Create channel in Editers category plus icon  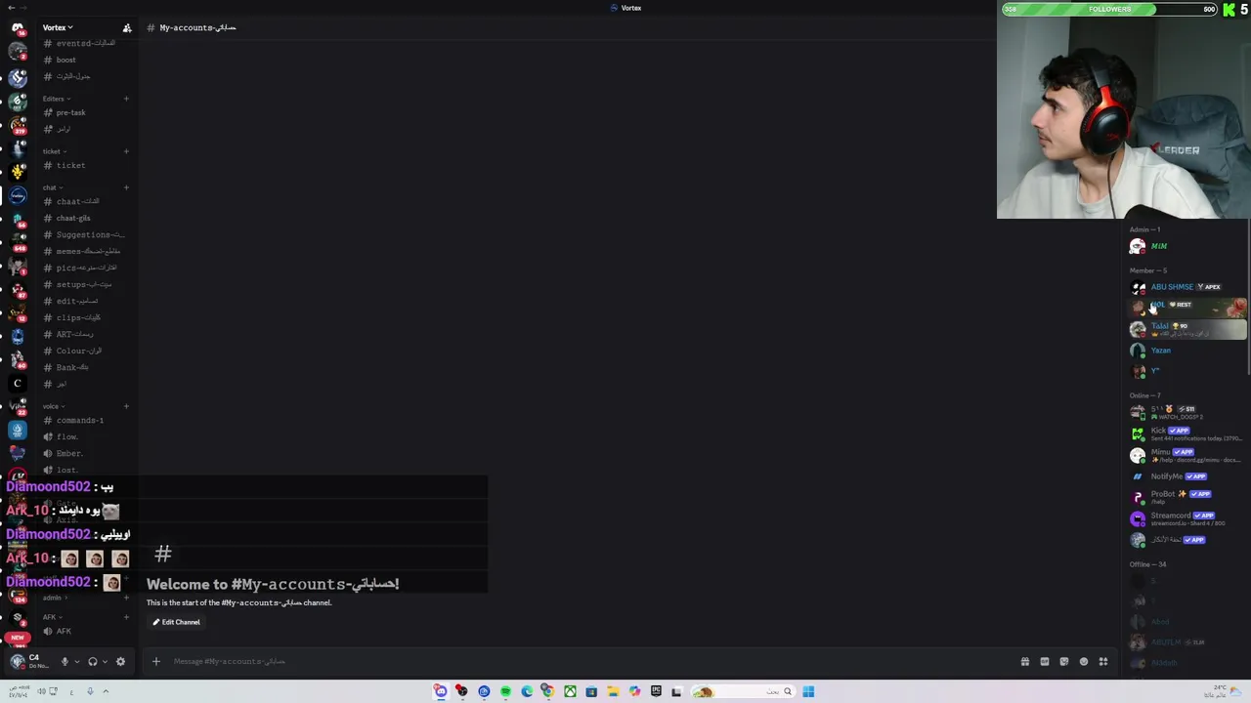pyautogui.click(x=126, y=99)
